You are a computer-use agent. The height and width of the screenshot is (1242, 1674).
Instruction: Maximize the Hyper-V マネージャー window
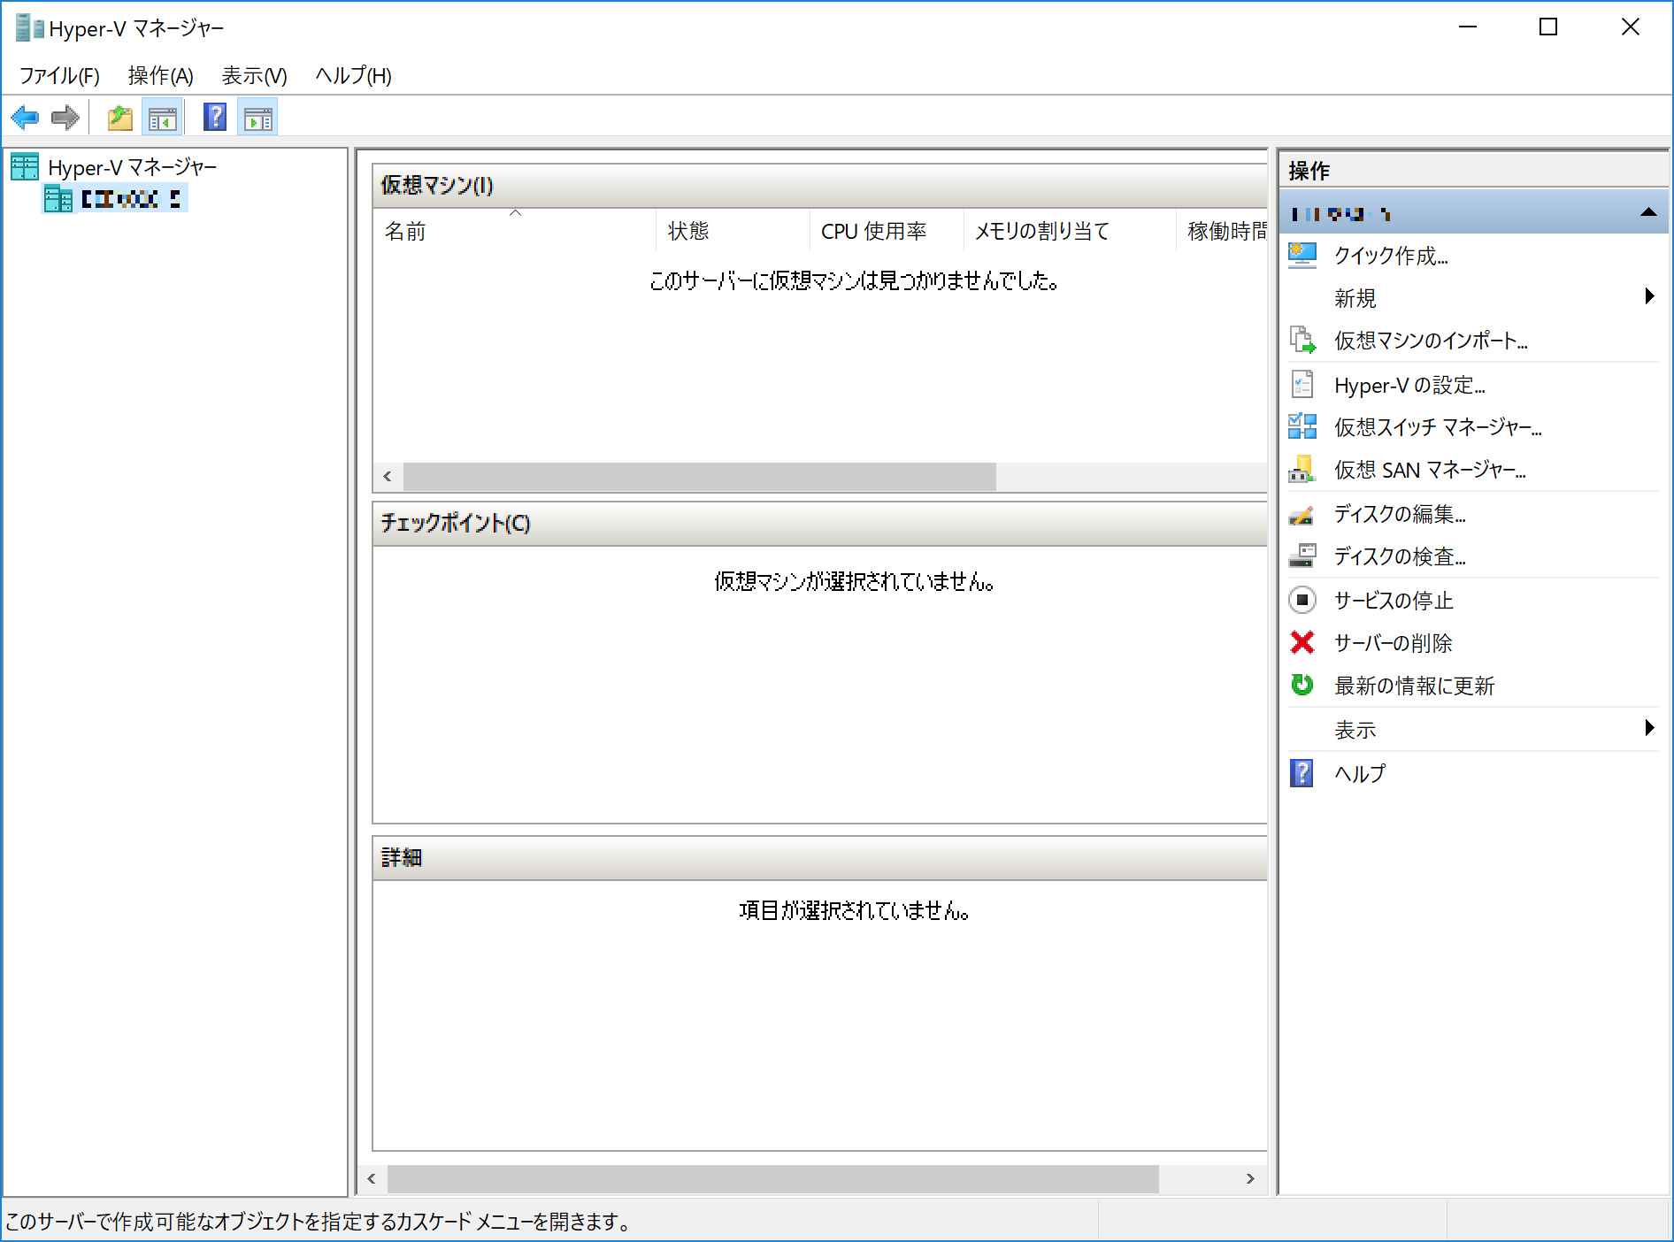click(1548, 27)
